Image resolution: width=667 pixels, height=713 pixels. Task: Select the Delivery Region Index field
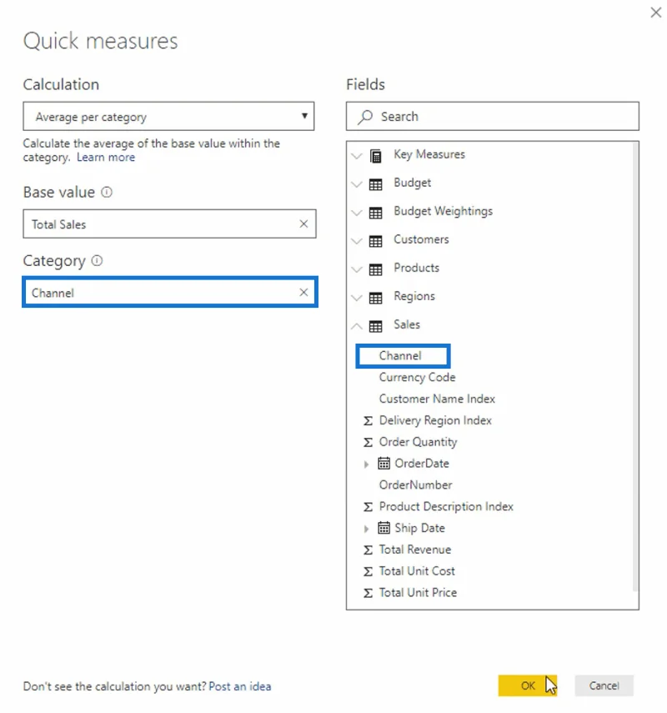[435, 420]
